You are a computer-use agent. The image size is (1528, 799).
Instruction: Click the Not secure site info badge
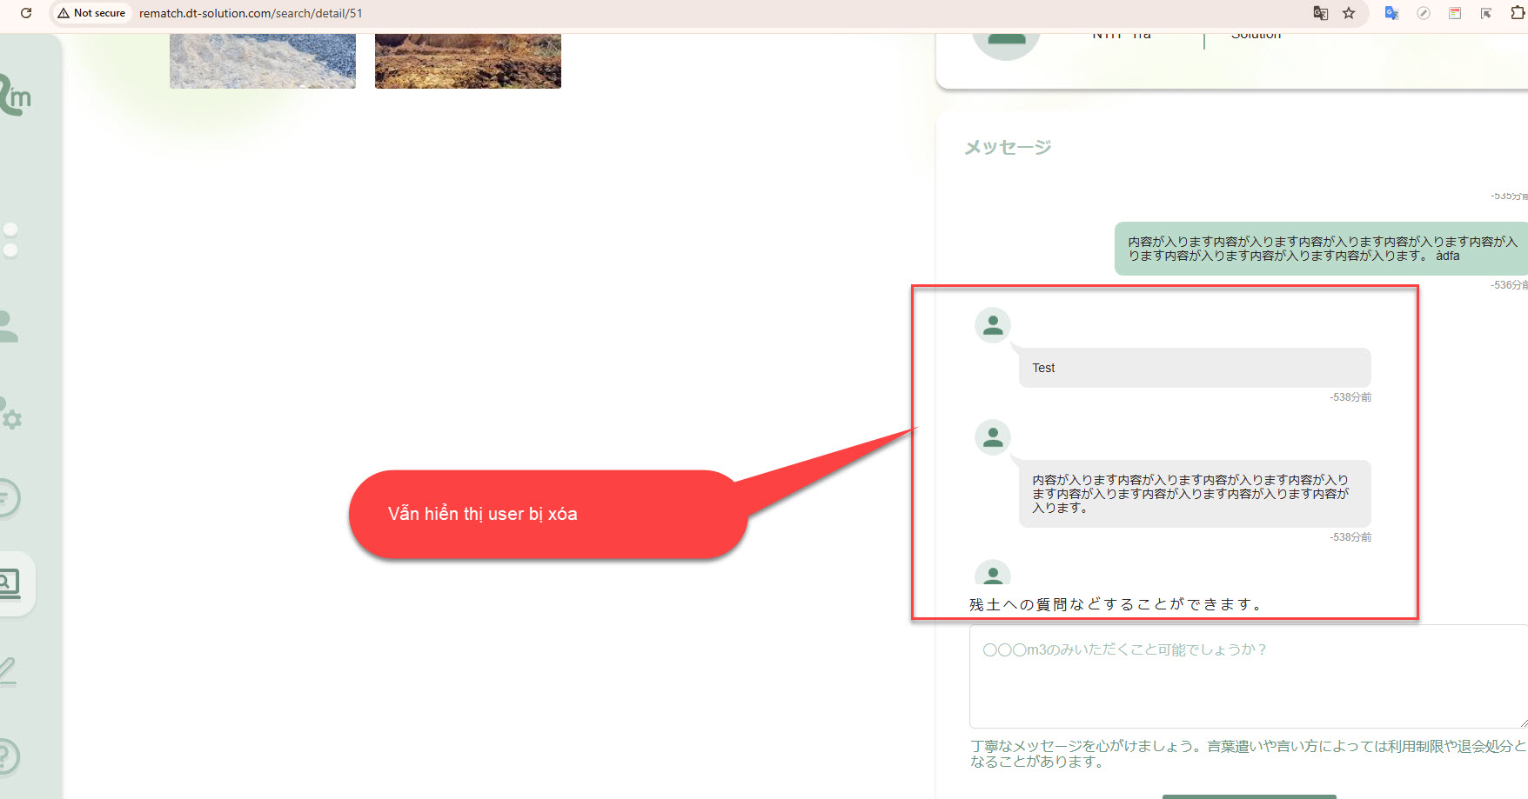click(91, 13)
